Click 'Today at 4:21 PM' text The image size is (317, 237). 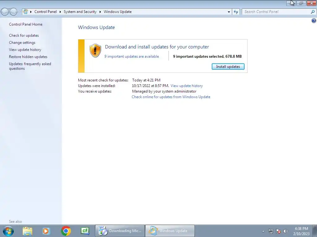point(146,80)
